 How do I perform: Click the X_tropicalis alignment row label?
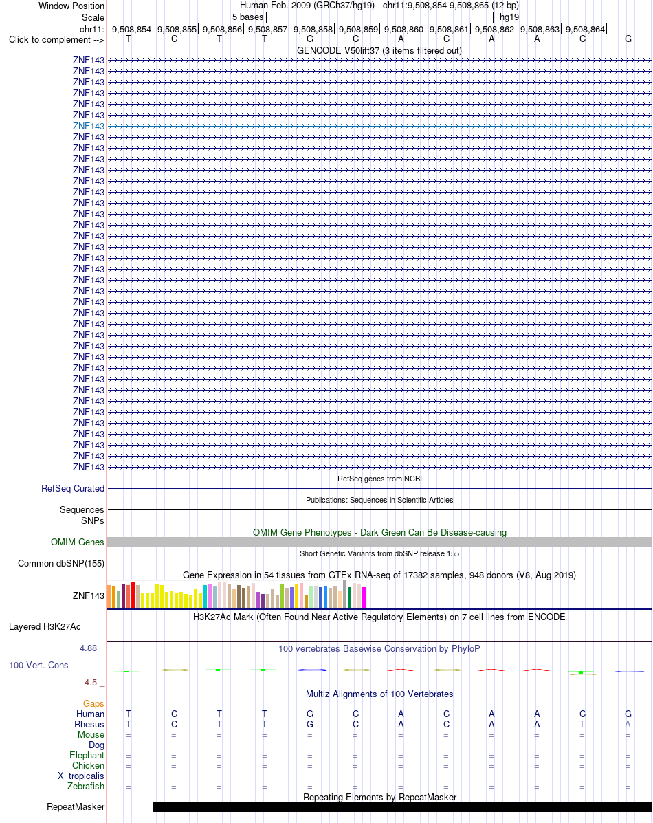pyautogui.click(x=81, y=776)
